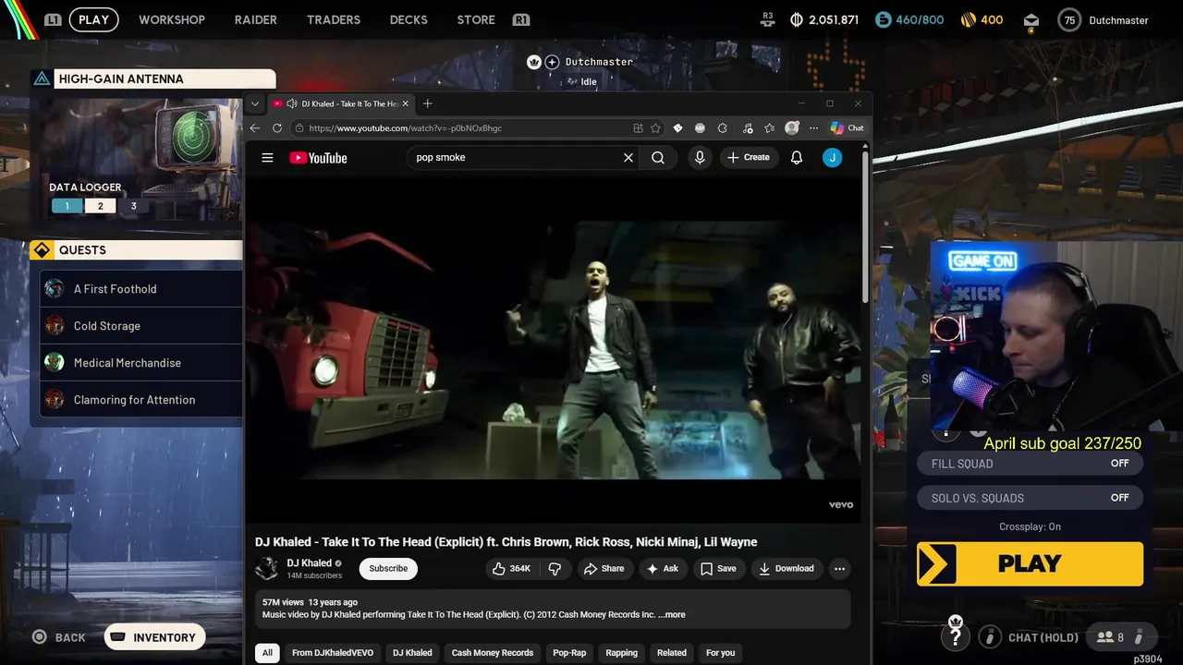Open game help question mark icon
Screen dimensions: 1183x665
point(956,636)
